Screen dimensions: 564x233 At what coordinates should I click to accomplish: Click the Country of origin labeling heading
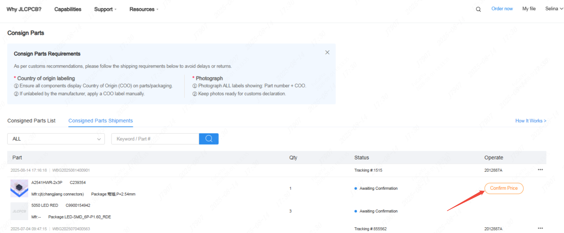(46, 78)
